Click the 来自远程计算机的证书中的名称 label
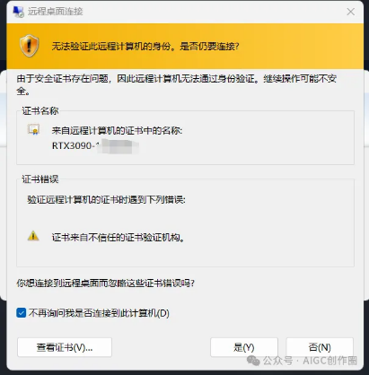369x375 pixels. coord(117,131)
